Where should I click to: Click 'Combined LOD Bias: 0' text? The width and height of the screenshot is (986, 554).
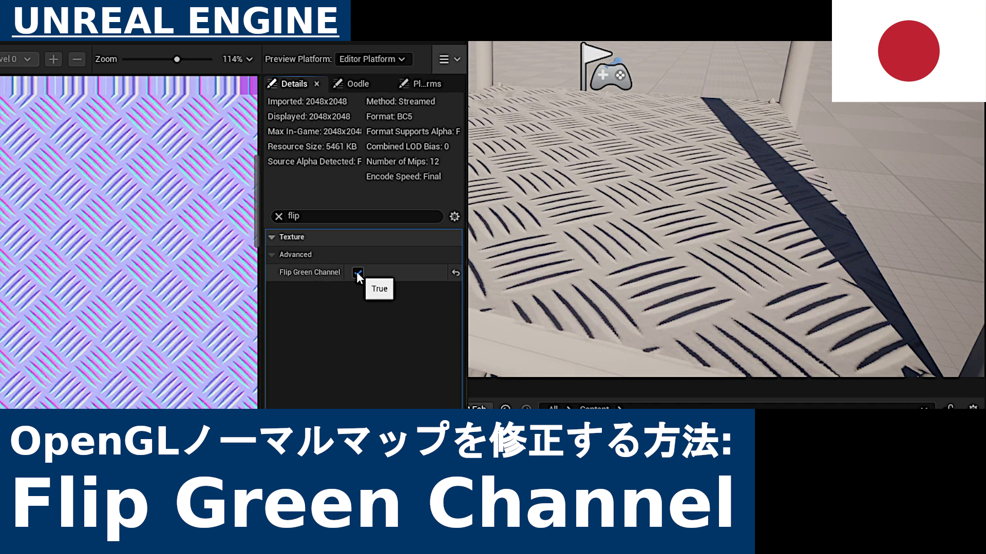408,147
